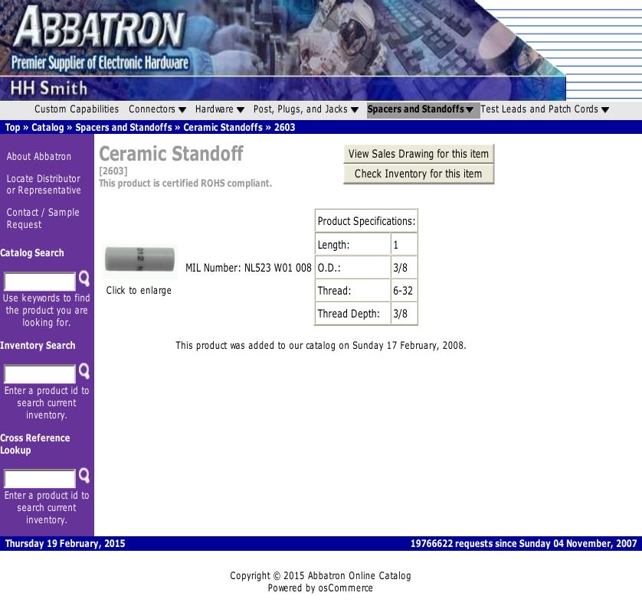Screen dimensions: 642x612
Task: Go to Top breadcrumb link
Action: coord(12,128)
